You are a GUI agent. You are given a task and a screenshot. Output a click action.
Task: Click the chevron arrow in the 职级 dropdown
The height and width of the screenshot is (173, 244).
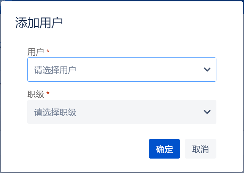[x=207, y=112]
